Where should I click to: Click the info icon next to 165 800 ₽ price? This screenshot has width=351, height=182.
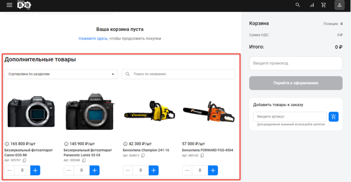(x=7, y=144)
